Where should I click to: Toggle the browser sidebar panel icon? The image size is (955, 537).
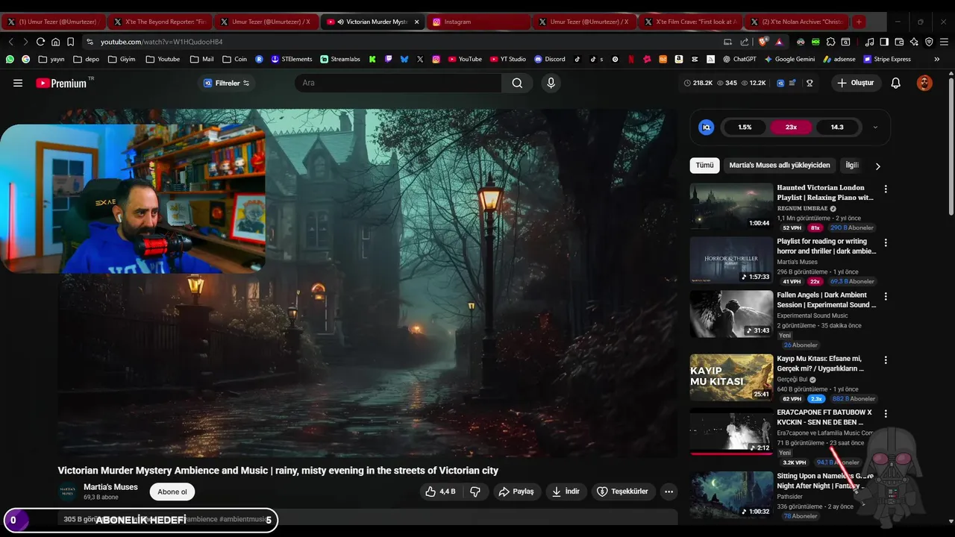(884, 42)
